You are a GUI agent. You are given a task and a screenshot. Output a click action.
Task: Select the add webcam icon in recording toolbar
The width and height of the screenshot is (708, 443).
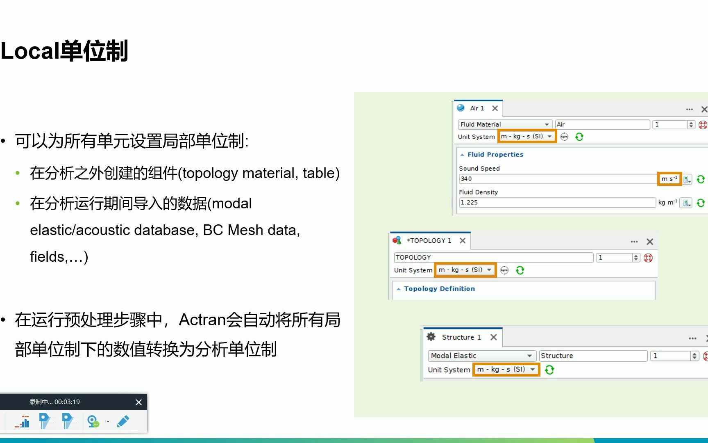(x=93, y=422)
